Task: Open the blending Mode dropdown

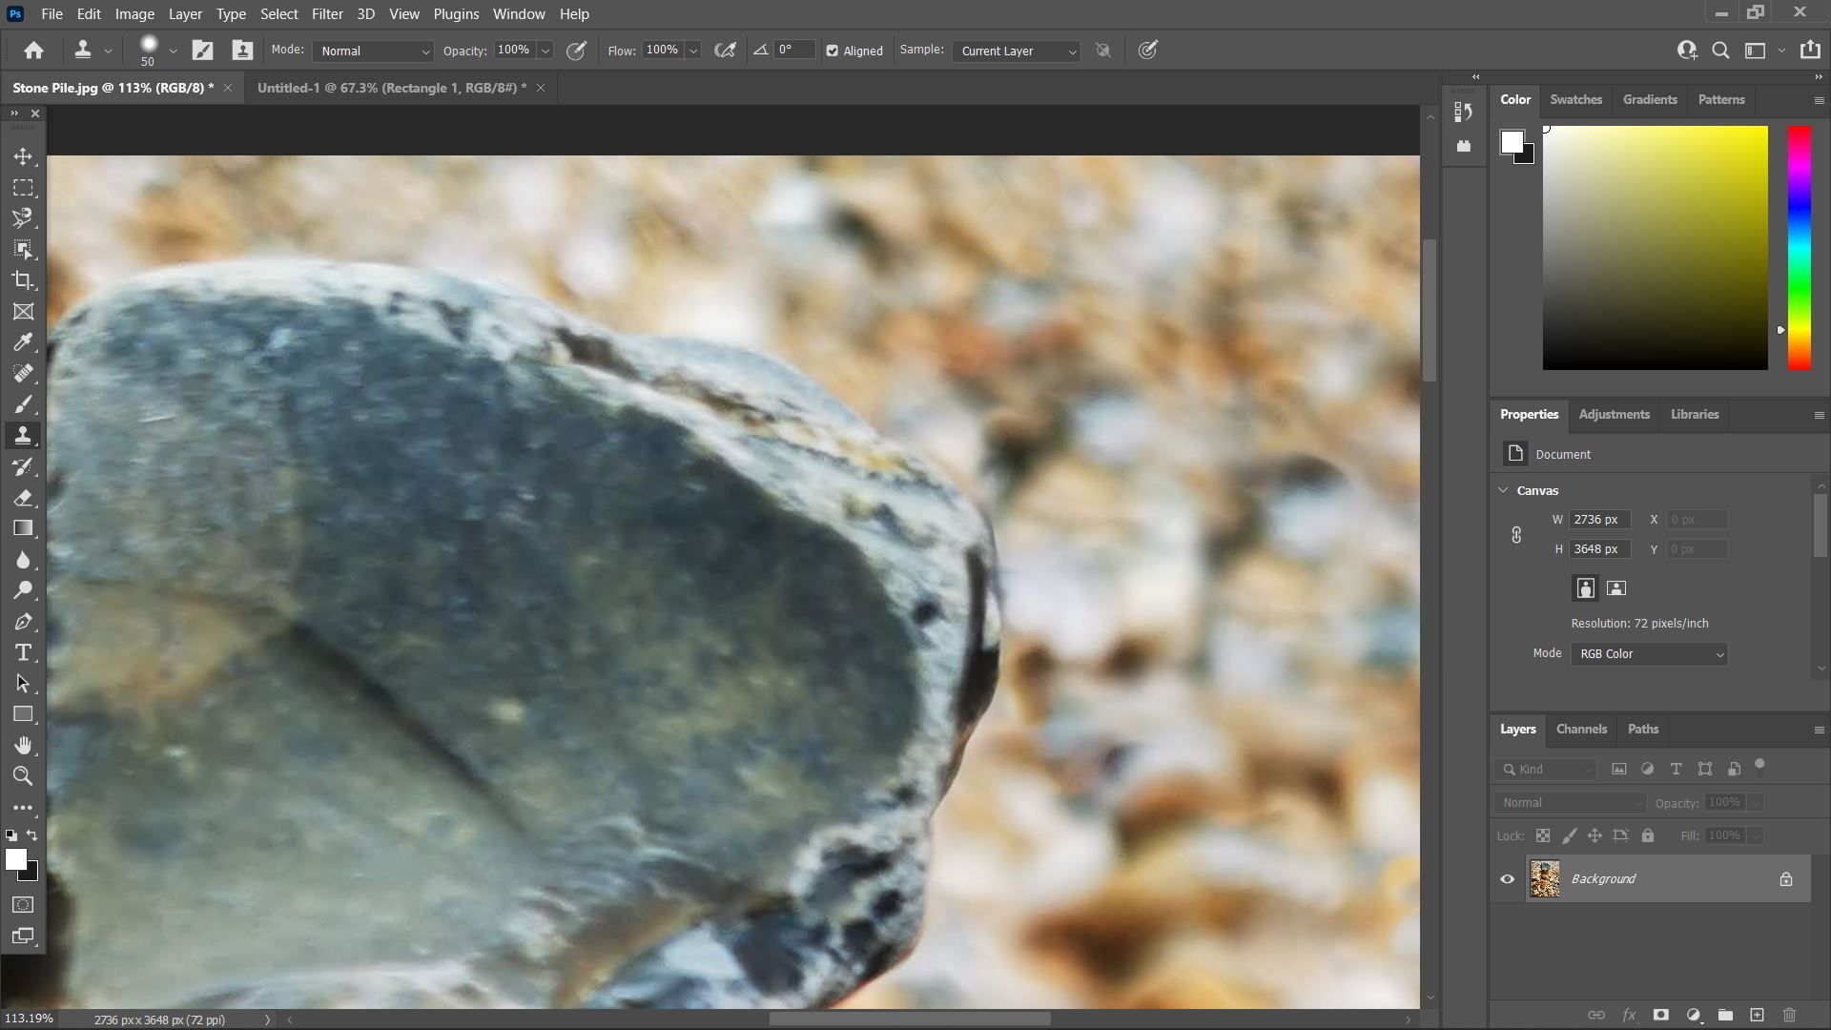Action: [x=373, y=51]
